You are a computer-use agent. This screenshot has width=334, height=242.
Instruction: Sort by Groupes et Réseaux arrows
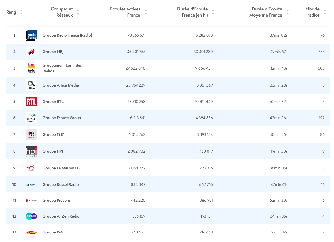(78, 12)
